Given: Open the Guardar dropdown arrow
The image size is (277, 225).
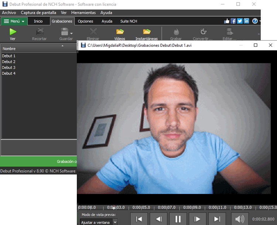Looking at the screenshot, I should coord(71,33).
